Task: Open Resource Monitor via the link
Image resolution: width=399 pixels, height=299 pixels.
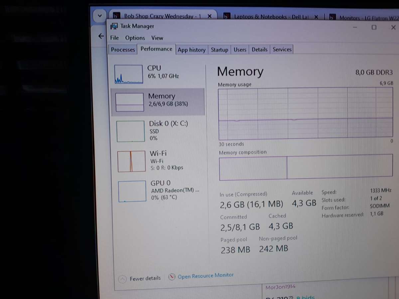Action: click(x=206, y=275)
